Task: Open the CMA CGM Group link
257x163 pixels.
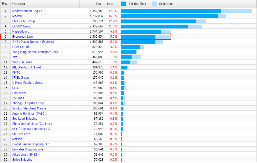Action: click(x=23, y=21)
